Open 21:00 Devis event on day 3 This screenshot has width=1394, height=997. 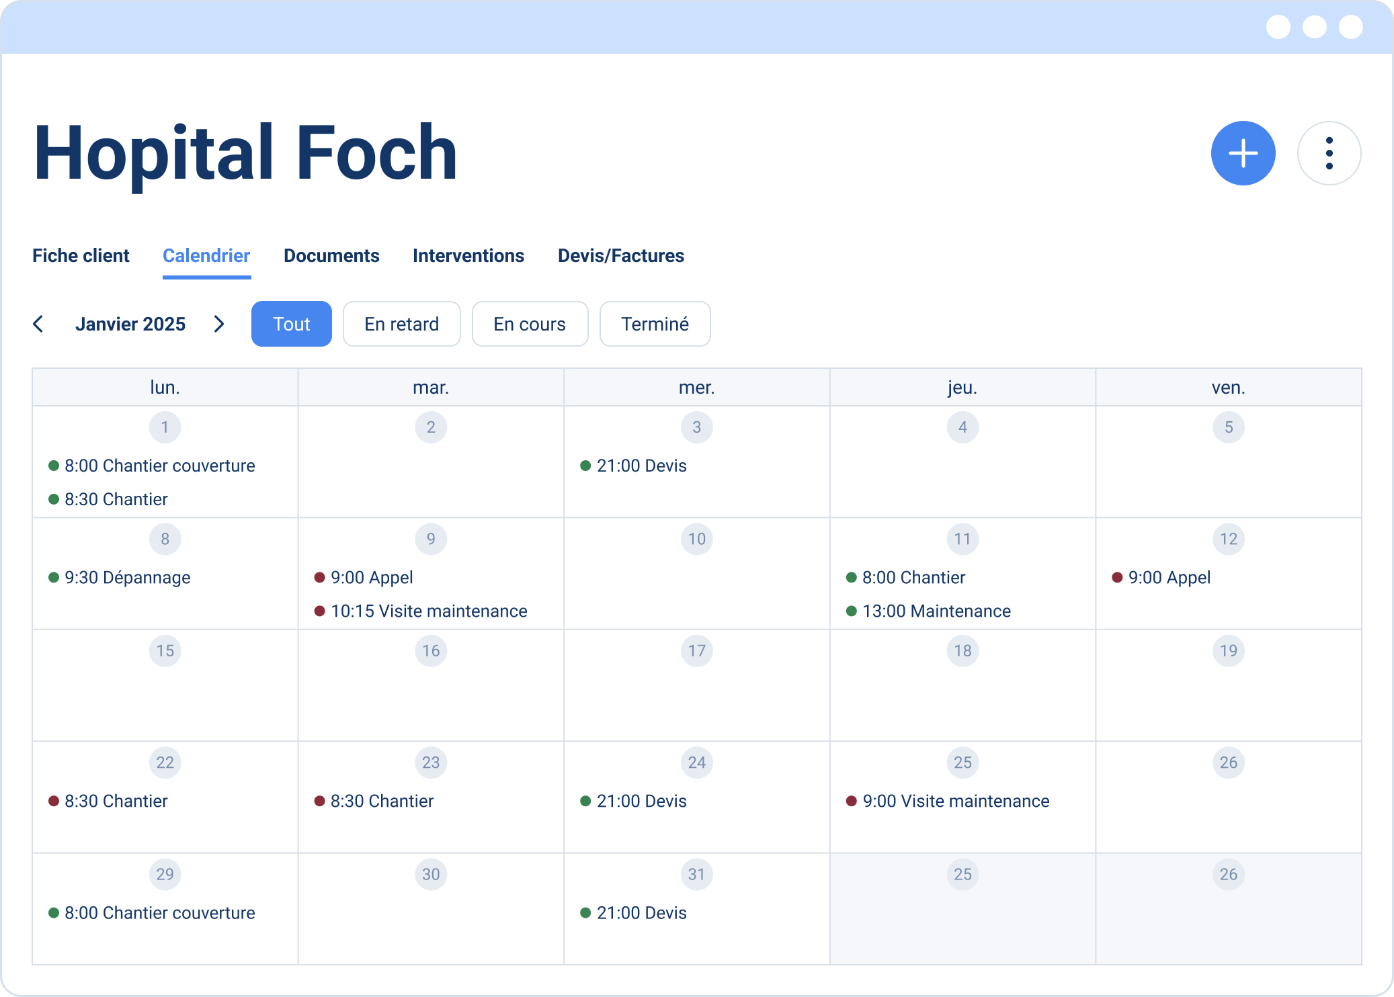click(633, 466)
